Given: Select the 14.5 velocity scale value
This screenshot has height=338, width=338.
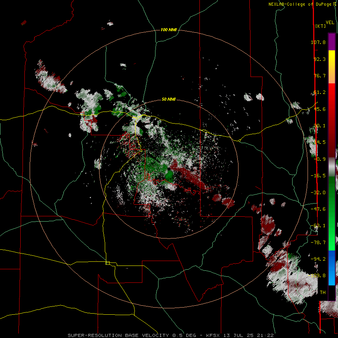Looking at the screenshot, I should (x=320, y=142).
